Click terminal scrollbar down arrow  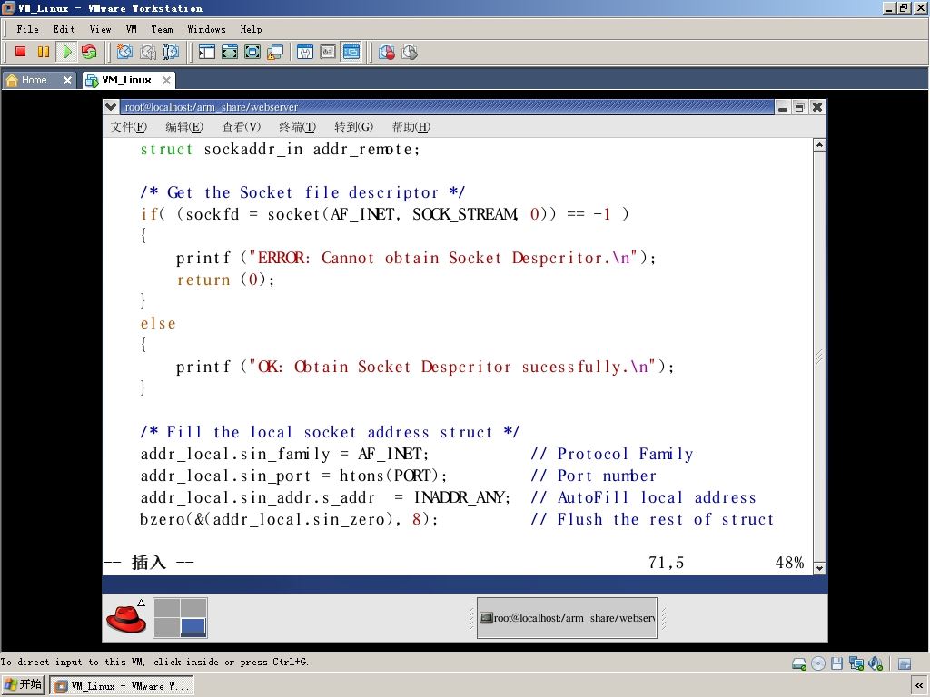pos(819,568)
